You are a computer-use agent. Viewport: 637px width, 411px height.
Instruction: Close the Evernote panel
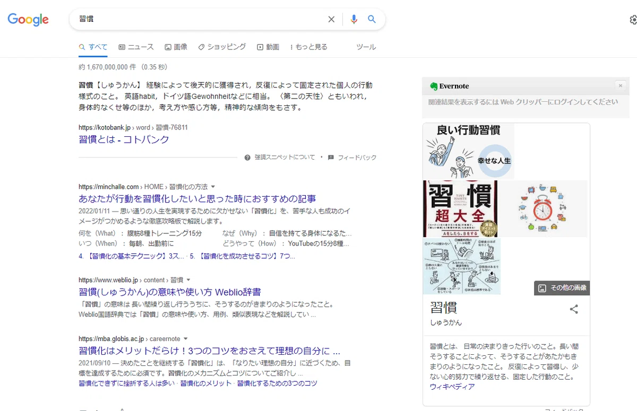[620, 85]
